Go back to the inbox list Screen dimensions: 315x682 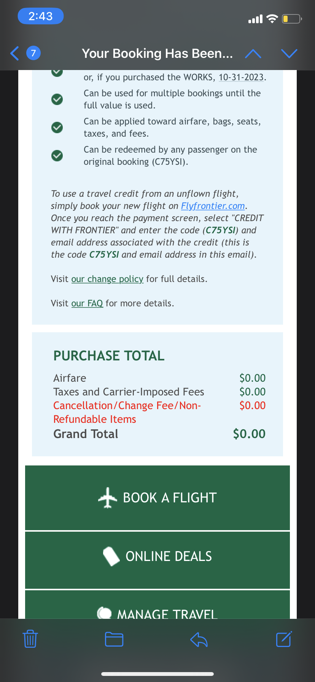click(14, 53)
